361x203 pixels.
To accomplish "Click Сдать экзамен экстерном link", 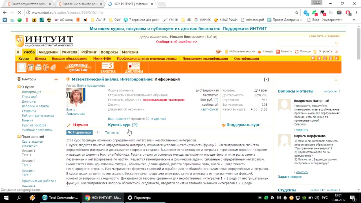I will pyautogui.click(x=32, y=144).
